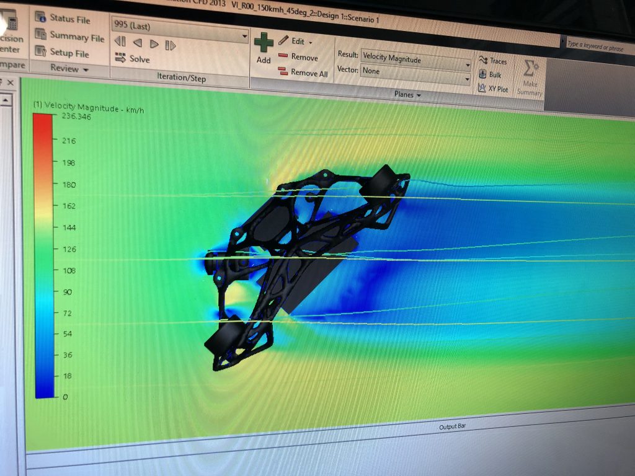Open the Vector dropdown showing None

click(415, 74)
